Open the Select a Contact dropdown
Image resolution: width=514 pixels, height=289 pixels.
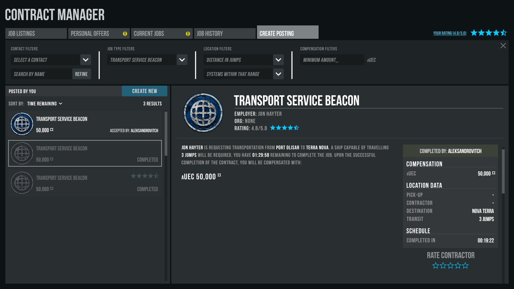(86, 60)
